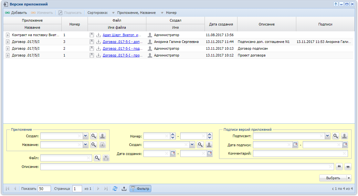Click the search icon next to Файл field
This screenshot has width=358, height=196.
click(x=97, y=158)
